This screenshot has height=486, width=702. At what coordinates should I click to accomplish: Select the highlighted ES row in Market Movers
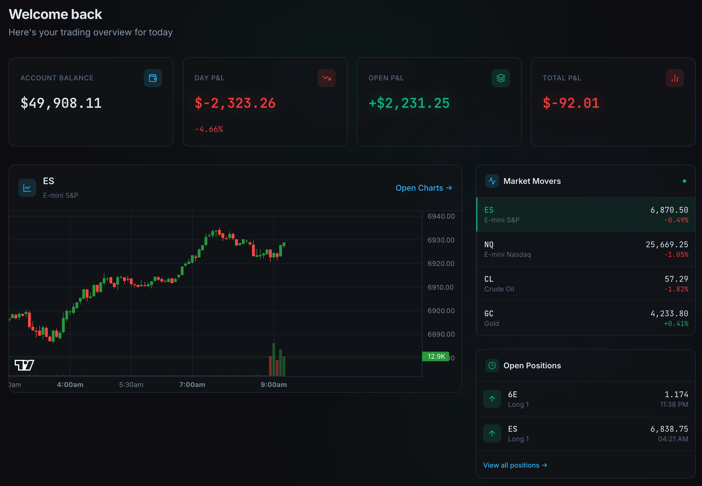(x=585, y=214)
